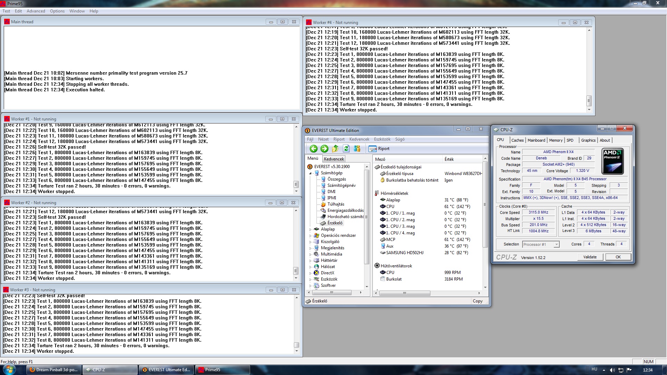The height and width of the screenshot is (375, 667).
Task: Switch to the Memory tab in CPU-Z
Action: click(556, 140)
